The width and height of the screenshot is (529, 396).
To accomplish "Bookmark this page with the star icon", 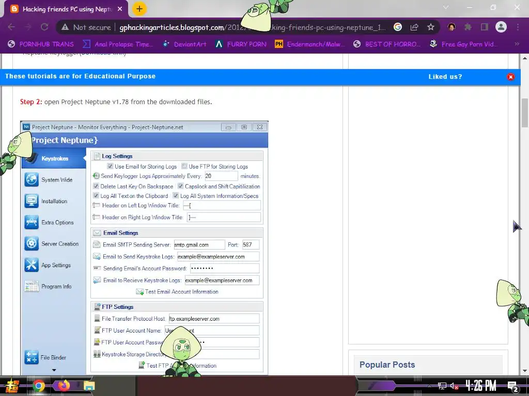I will pyautogui.click(x=430, y=27).
